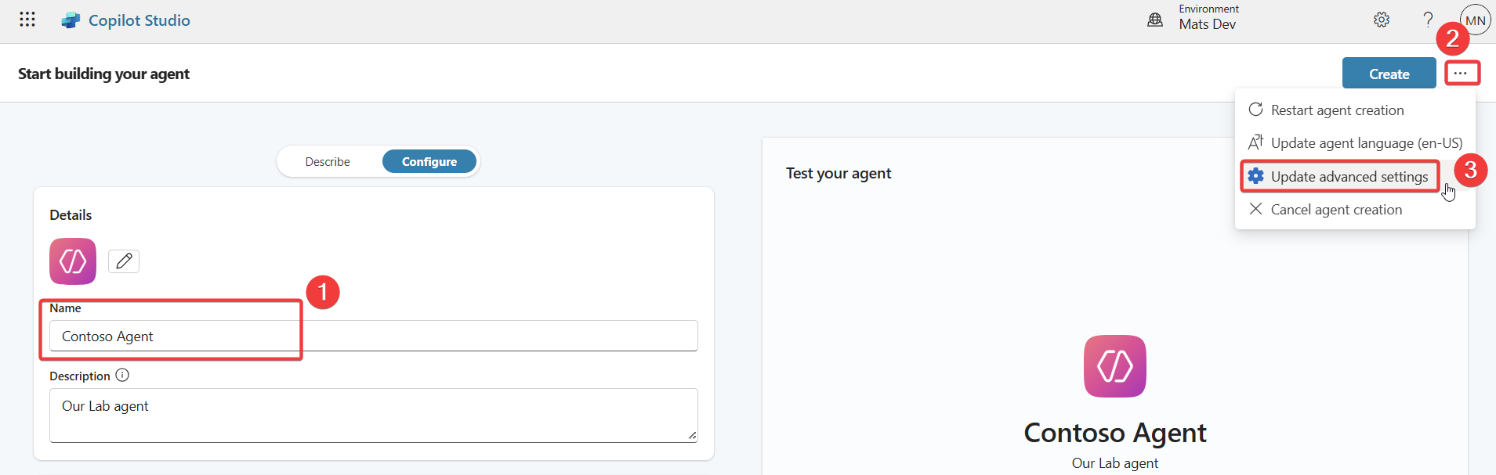Click the environment globe icon
Viewport: 1496px width, 475px height.
point(1156,20)
